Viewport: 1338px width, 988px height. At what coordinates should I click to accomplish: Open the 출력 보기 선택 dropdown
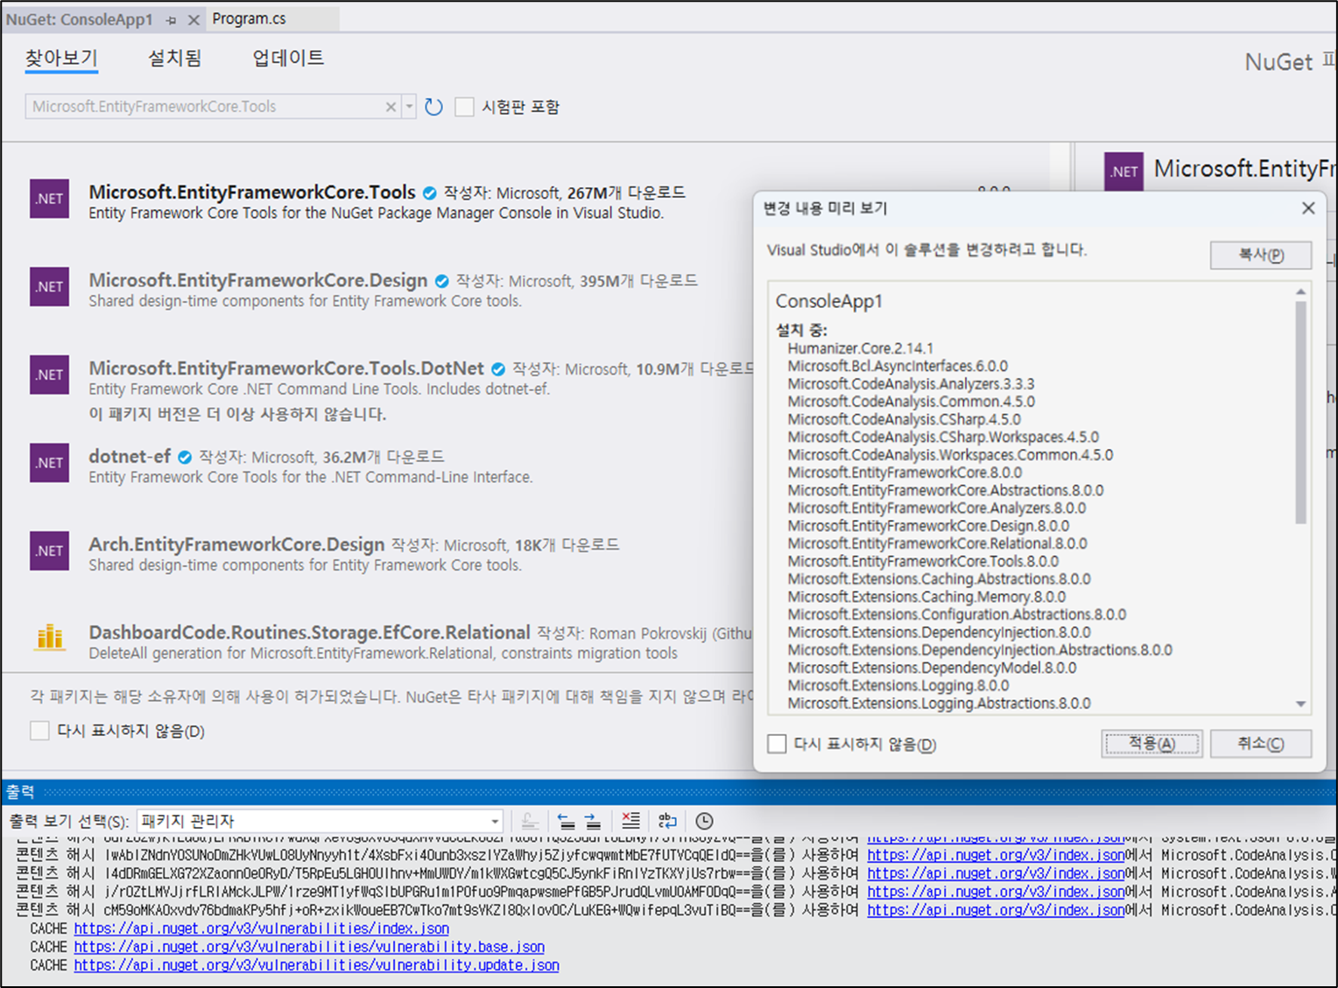320,821
